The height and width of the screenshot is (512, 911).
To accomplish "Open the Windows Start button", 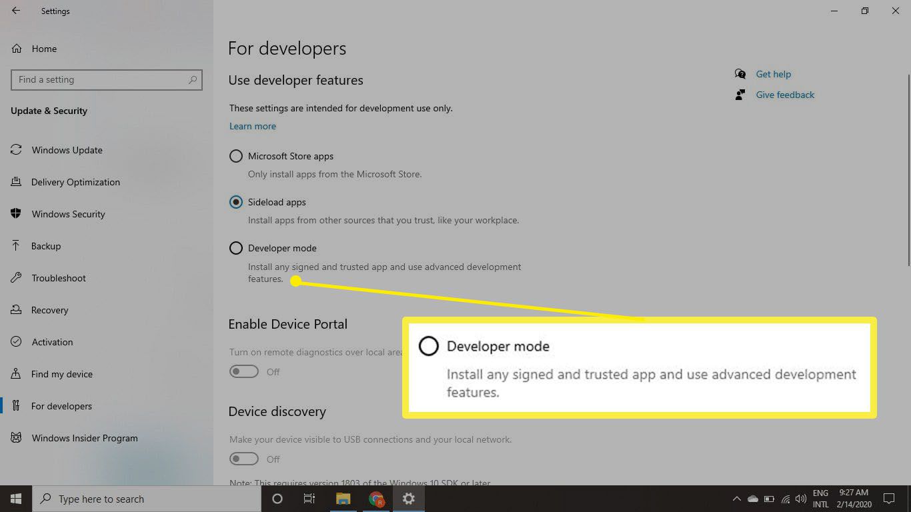I will pos(16,499).
